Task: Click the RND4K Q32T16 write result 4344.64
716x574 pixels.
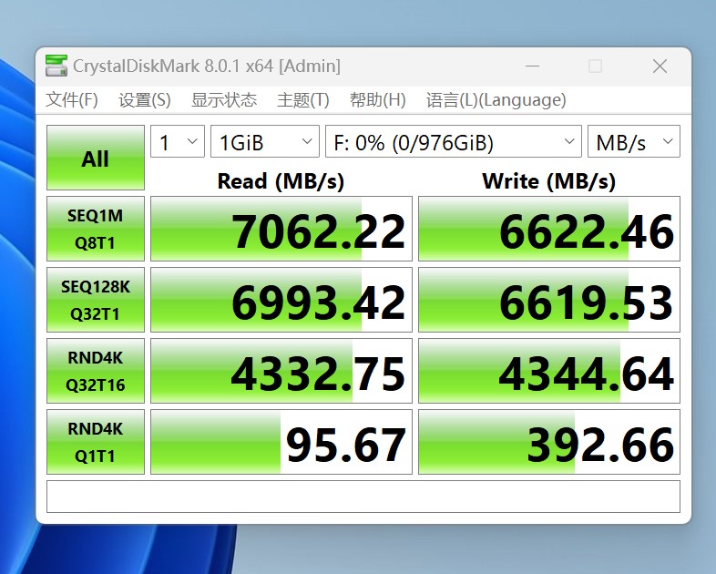Action: 549,371
